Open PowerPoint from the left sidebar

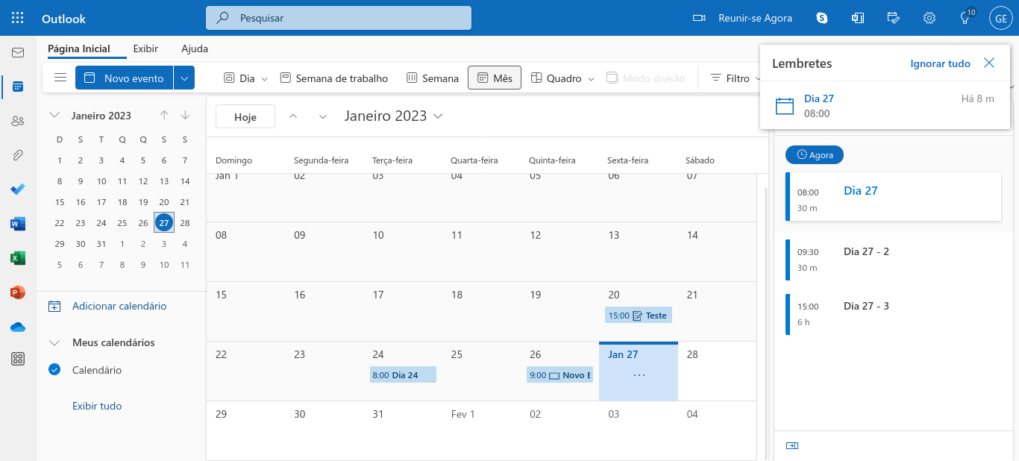click(x=18, y=292)
